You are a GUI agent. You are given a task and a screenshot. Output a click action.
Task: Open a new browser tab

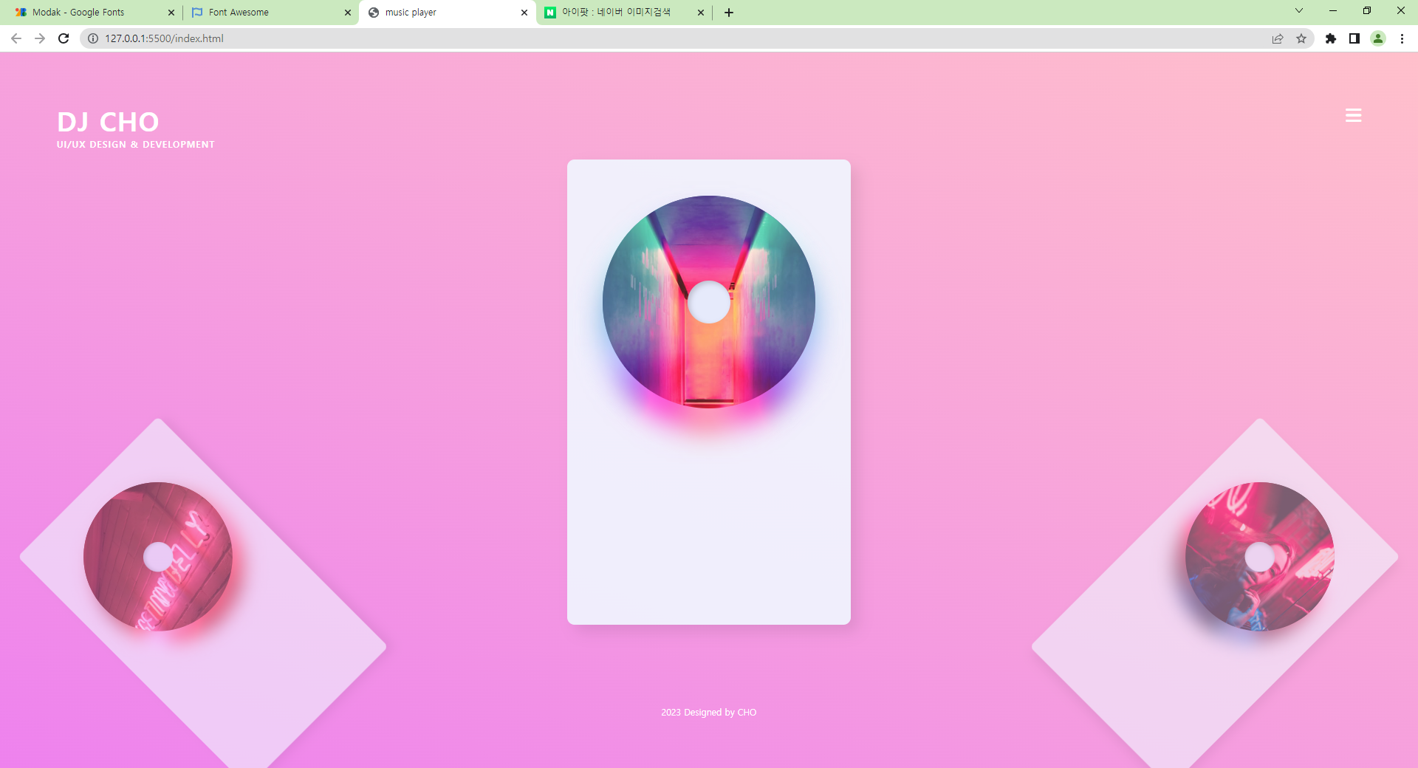[729, 13]
